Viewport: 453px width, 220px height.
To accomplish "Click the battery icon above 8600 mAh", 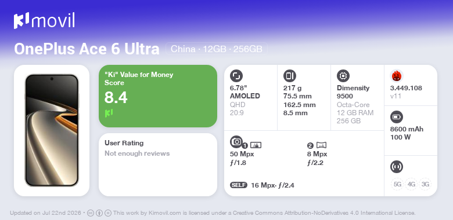I will 396,117.
